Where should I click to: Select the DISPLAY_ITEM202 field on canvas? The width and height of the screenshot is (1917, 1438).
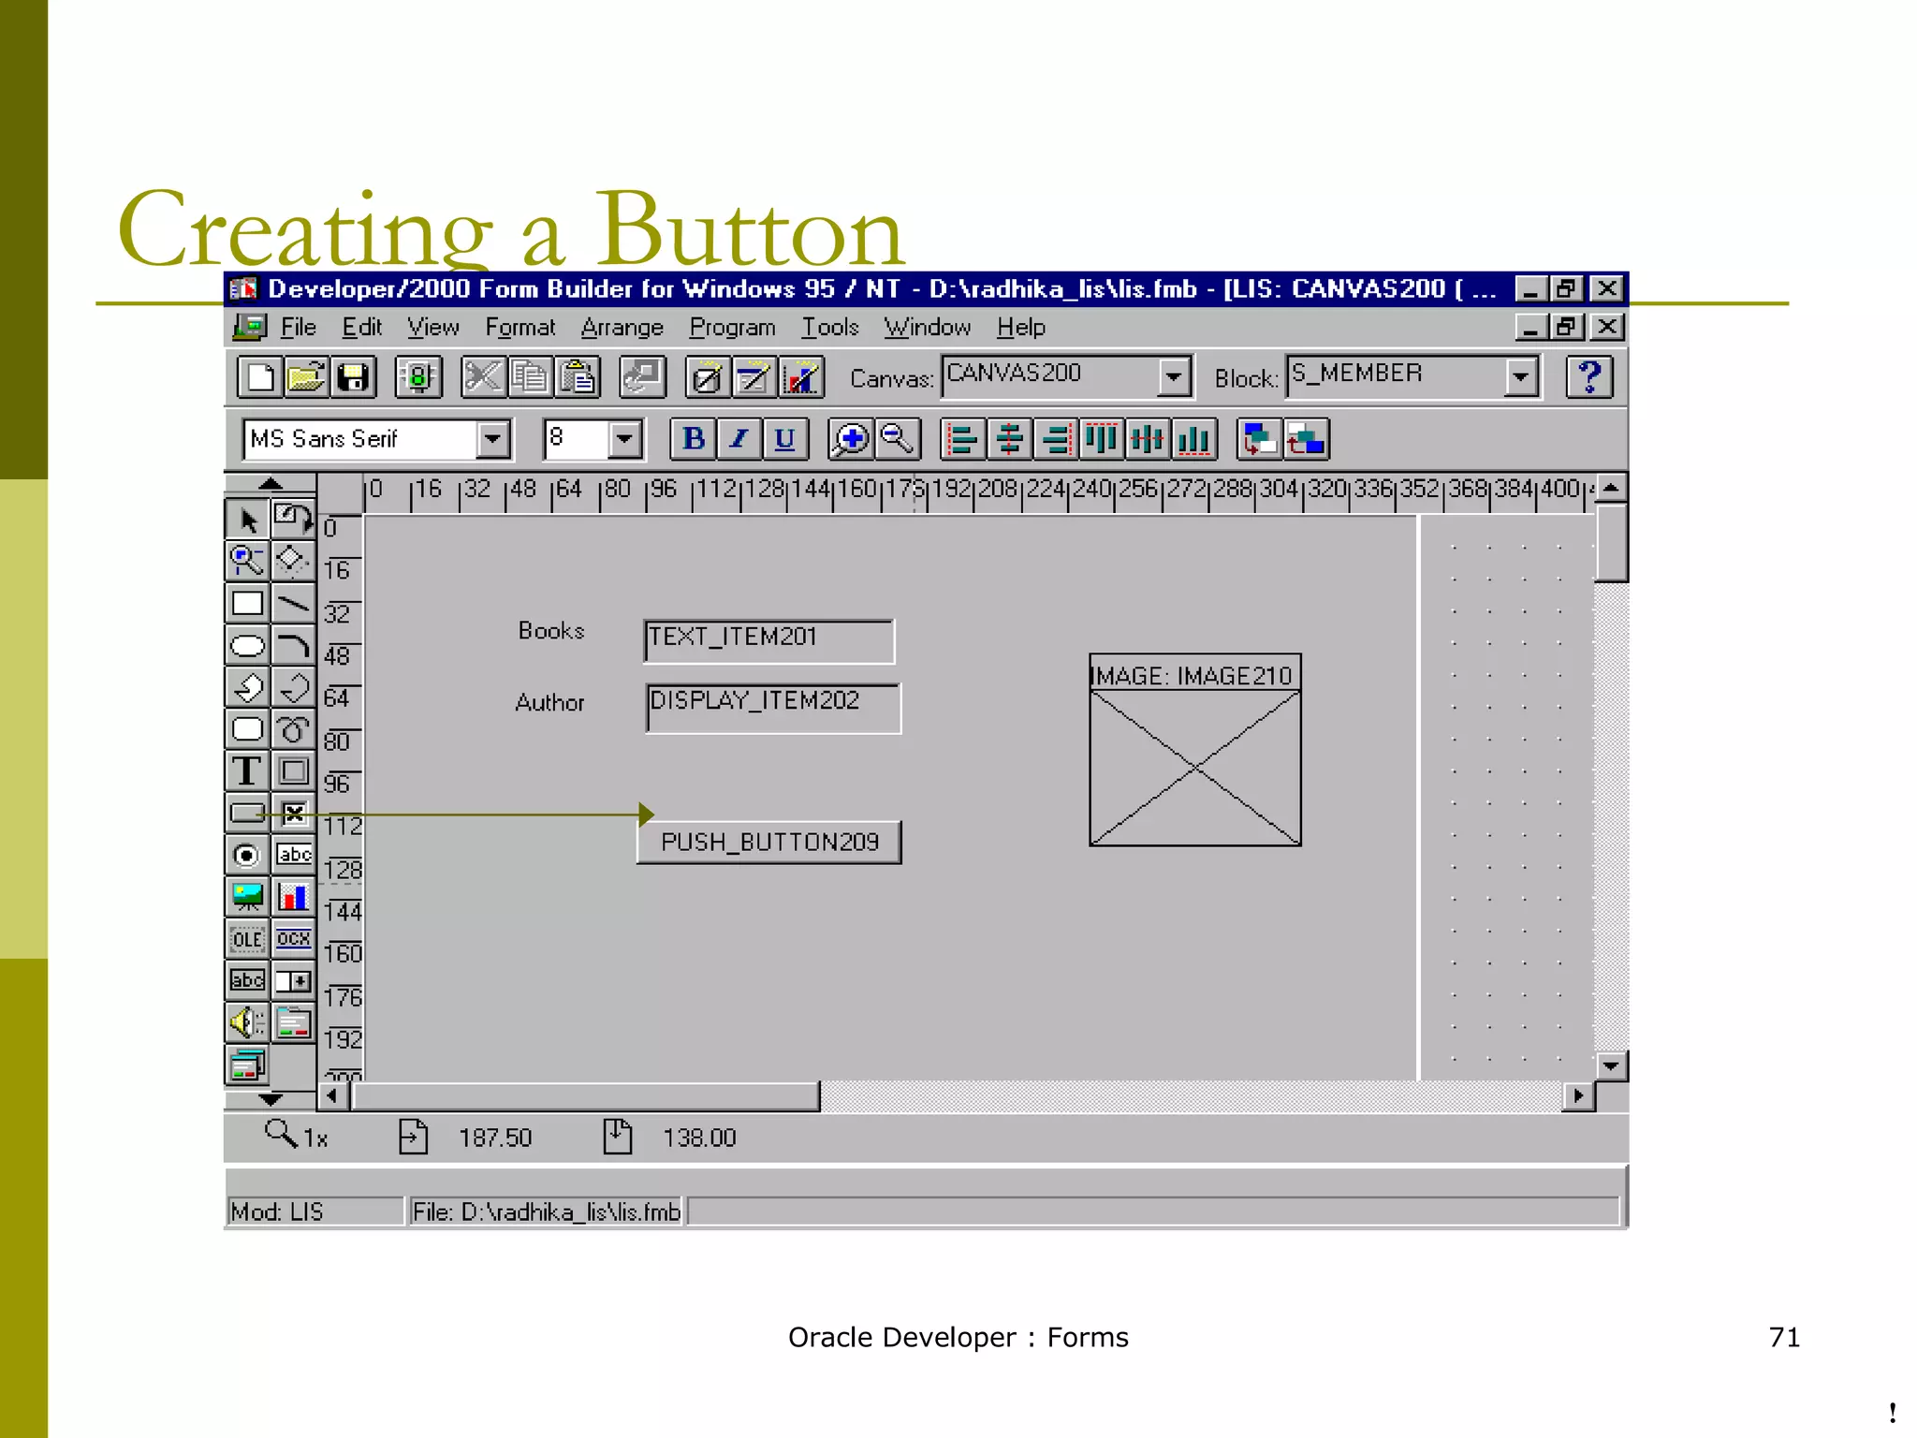click(x=773, y=708)
